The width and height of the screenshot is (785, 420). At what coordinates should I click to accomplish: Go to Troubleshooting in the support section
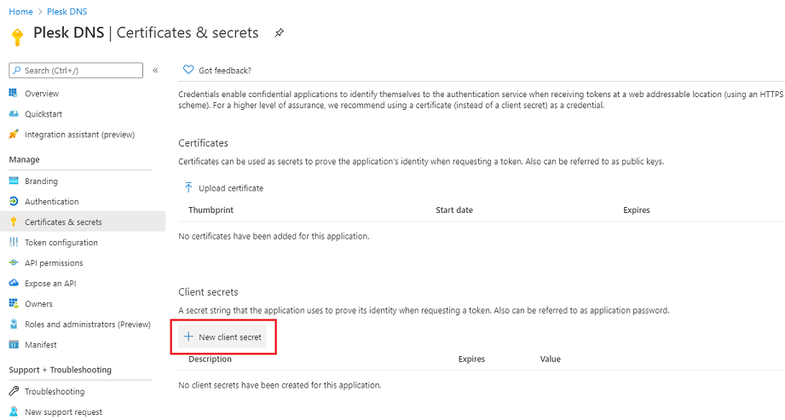click(55, 391)
